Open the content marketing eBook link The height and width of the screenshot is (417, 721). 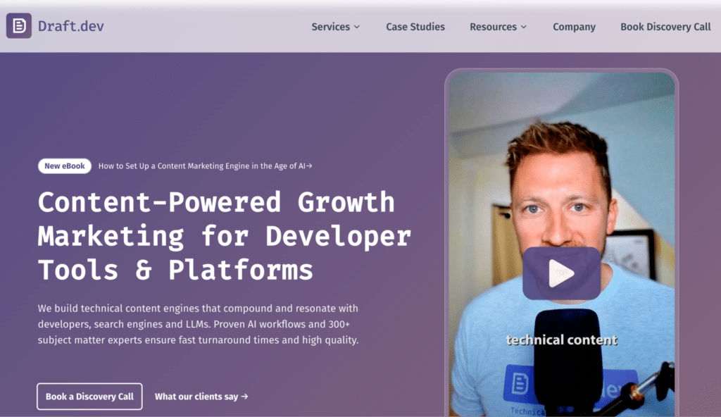[x=204, y=166]
